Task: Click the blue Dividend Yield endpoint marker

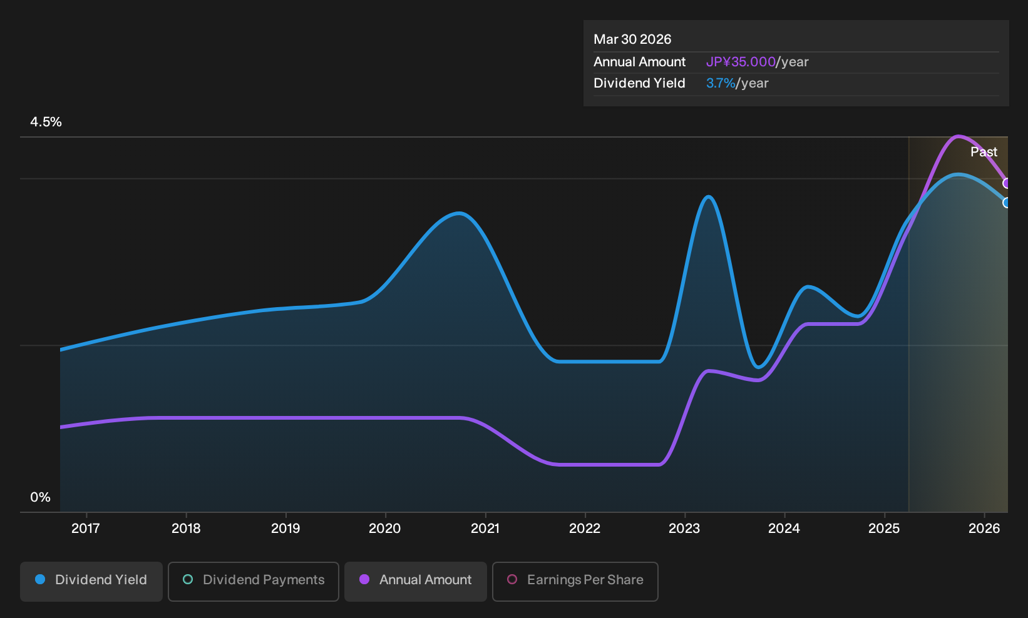Action: pyautogui.click(x=1007, y=203)
